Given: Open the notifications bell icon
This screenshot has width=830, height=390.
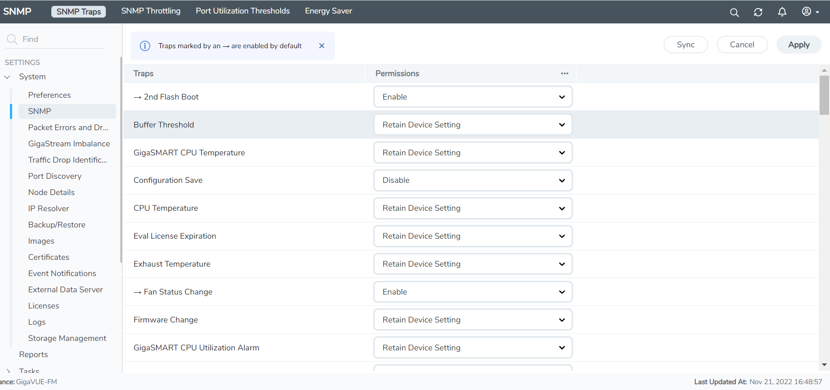Looking at the screenshot, I should click(782, 12).
